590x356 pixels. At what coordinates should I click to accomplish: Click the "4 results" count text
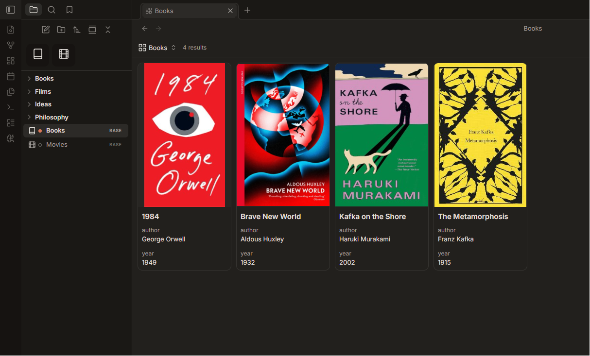(x=195, y=48)
